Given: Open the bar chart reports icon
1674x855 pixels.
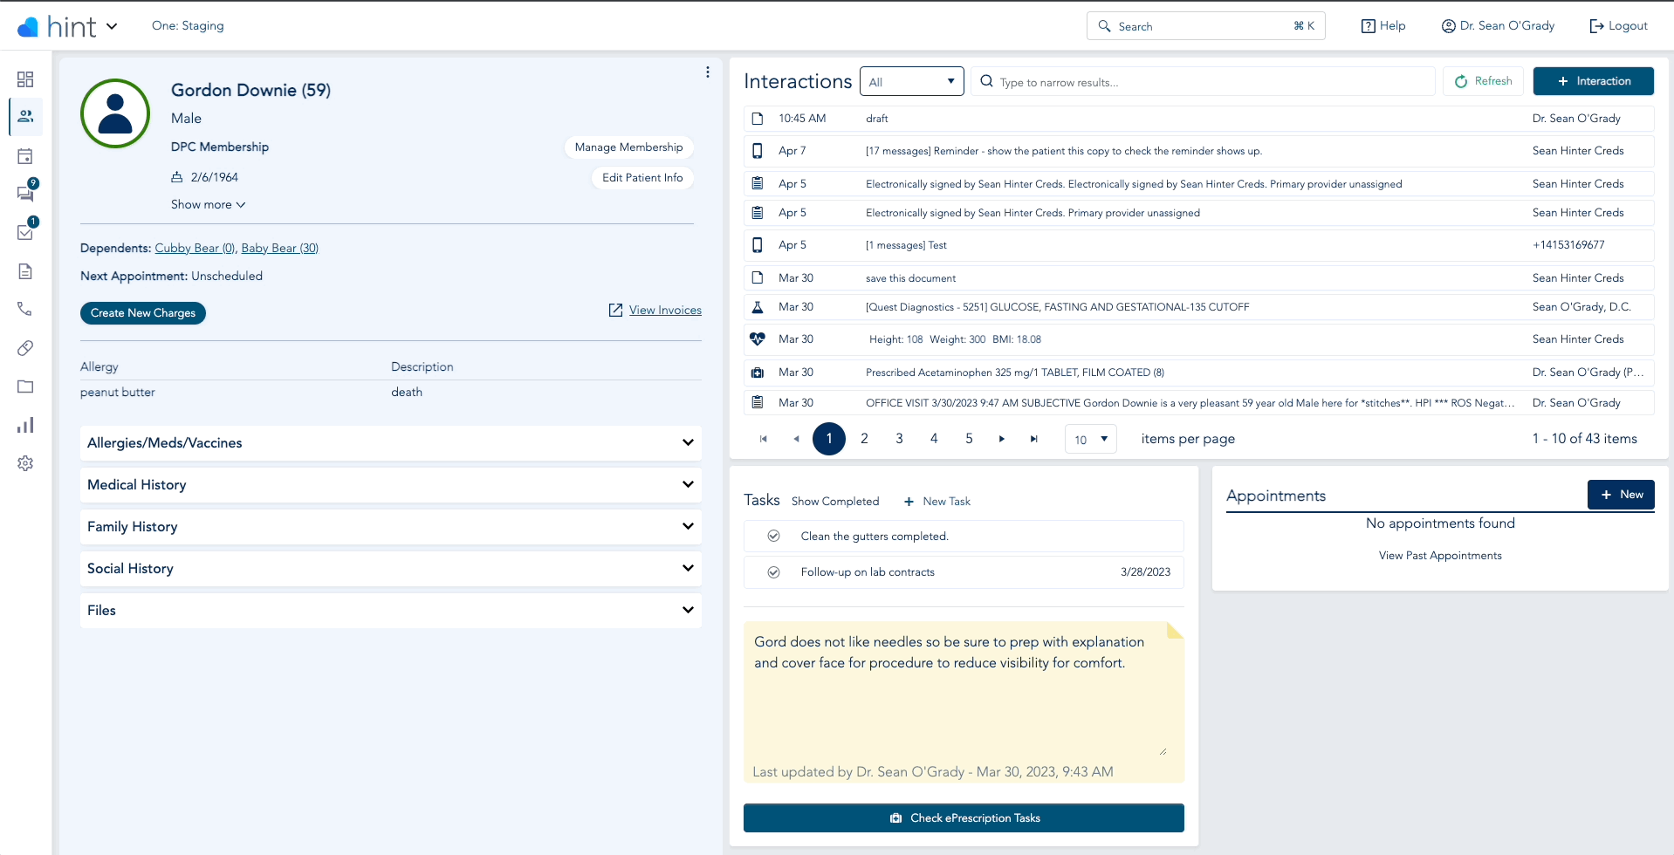Looking at the screenshot, I should click(x=25, y=425).
